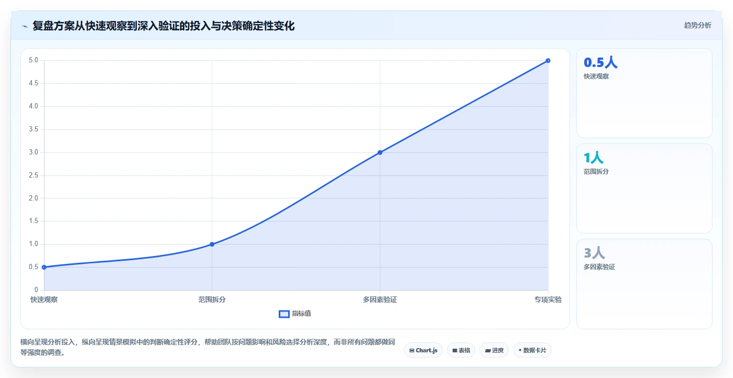Click the 2.5 y-axis tick label

click(34, 175)
